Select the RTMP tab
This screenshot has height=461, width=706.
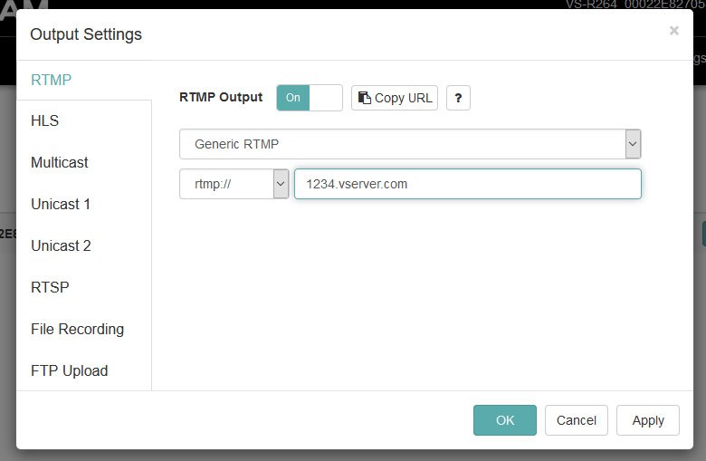52,80
